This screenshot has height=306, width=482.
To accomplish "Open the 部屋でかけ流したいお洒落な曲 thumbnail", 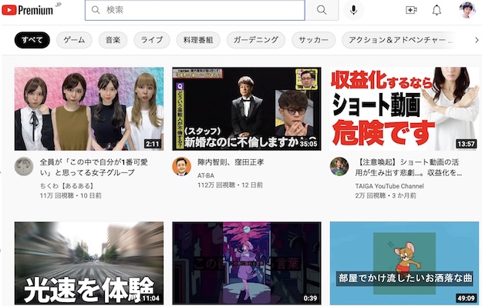I will pos(404,264).
